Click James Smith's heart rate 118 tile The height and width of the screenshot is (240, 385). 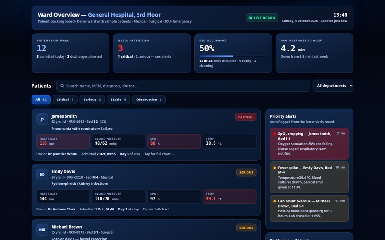pos(63,141)
